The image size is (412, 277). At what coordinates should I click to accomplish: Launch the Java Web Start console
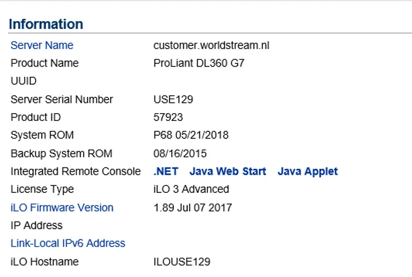point(228,171)
